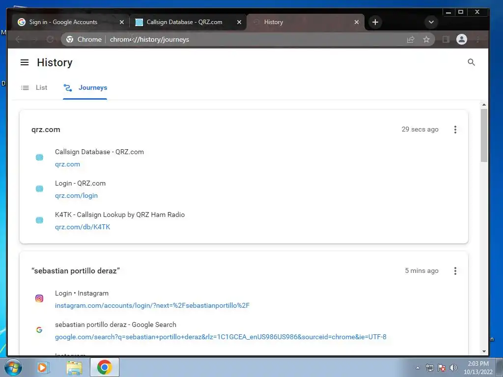This screenshot has height=377, width=503.
Task: Click globe favicon beside Login - QRZ.com
Action: point(39,189)
